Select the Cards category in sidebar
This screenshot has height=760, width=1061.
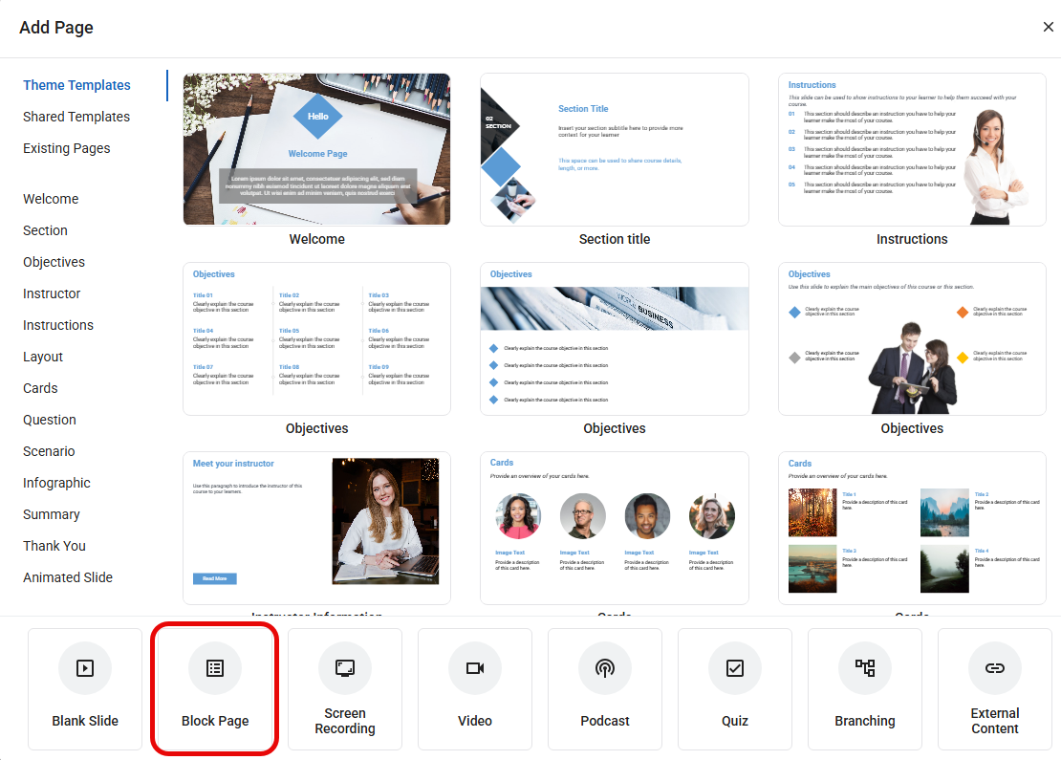40,388
